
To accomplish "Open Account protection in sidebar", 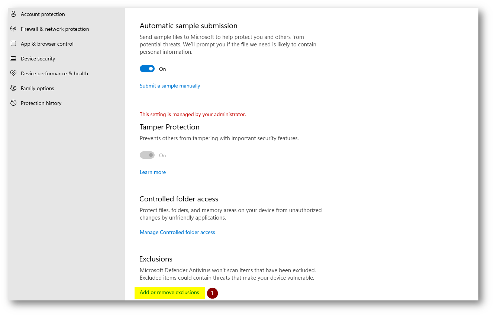I will [43, 14].
